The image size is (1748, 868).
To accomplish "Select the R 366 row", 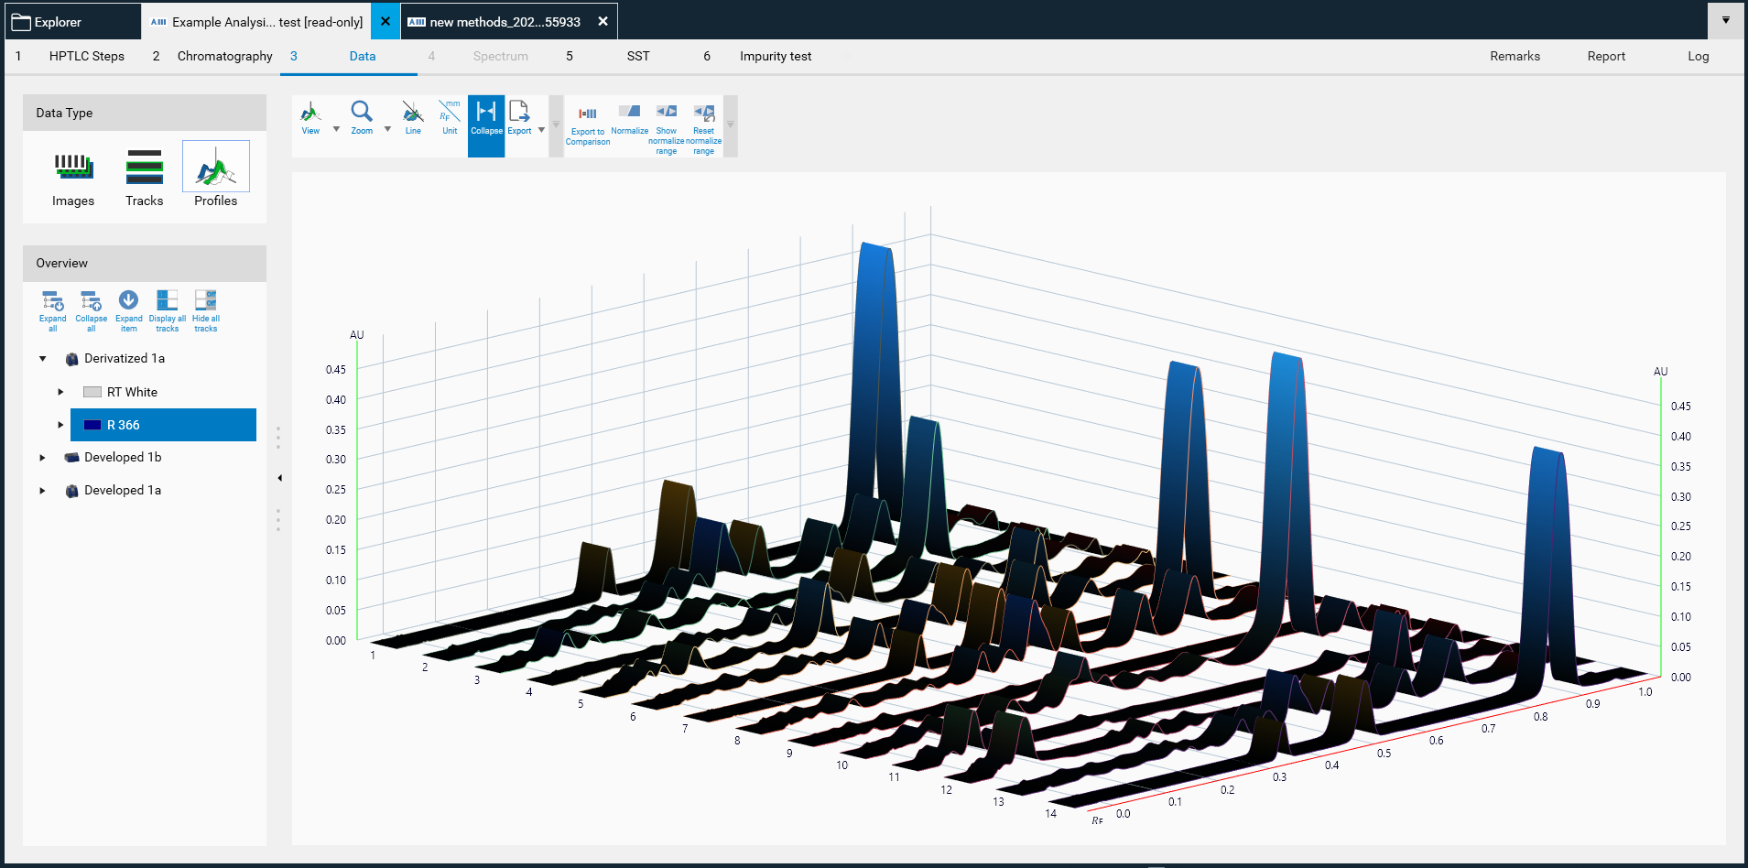I will click(163, 425).
